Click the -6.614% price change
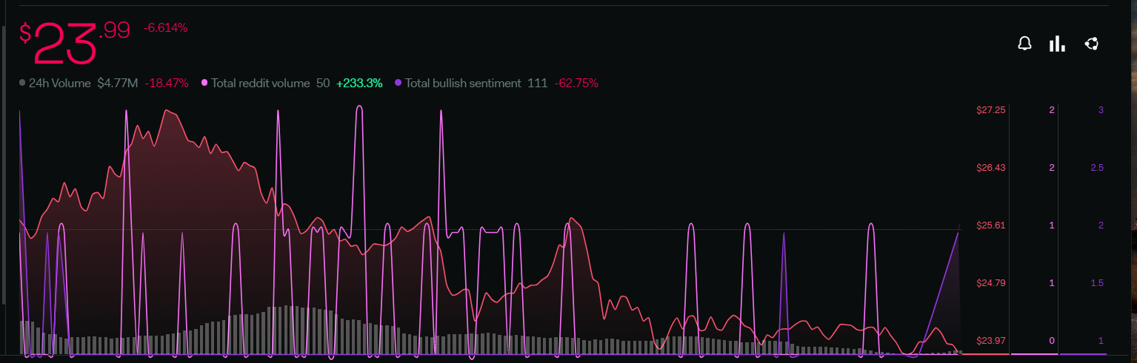The image size is (1137, 363). click(x=165, y=28)
